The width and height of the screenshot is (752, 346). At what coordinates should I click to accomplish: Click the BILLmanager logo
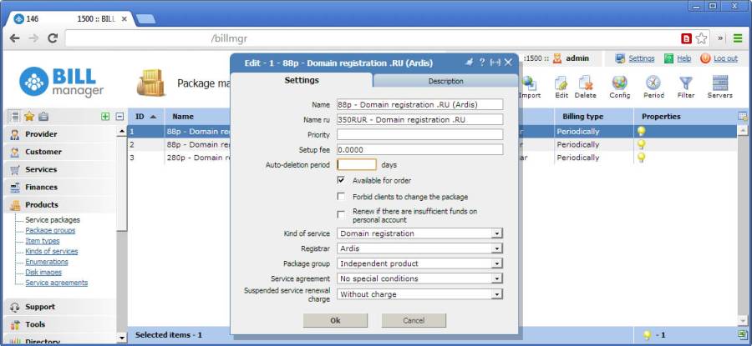[x=61, y=82]
